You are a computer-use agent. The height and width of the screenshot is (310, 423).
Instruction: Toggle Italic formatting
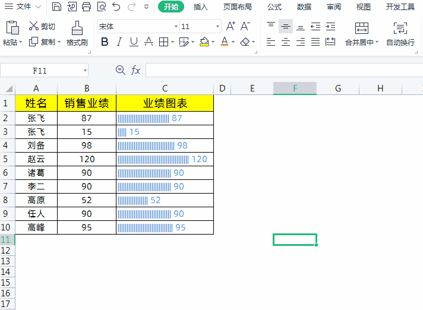tap(119, 42)
